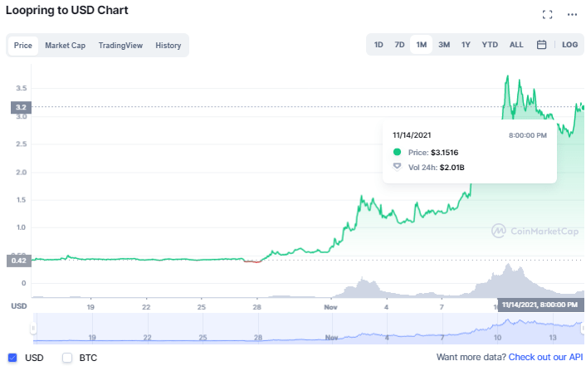
Task: Click the left handle of range slider
Action: 34,328
